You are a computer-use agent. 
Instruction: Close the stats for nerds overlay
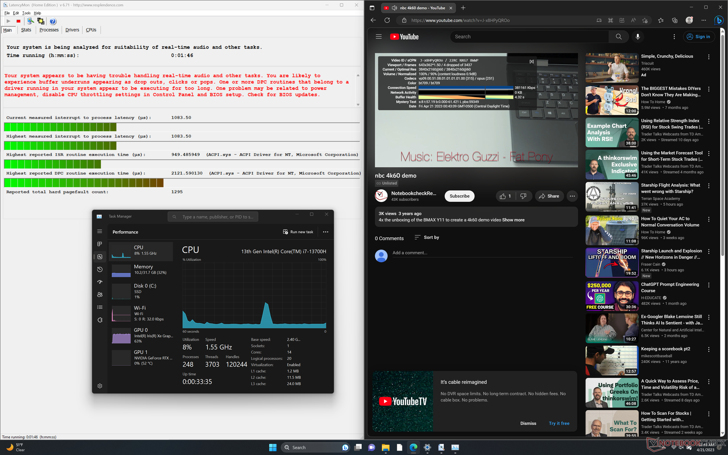532,61
